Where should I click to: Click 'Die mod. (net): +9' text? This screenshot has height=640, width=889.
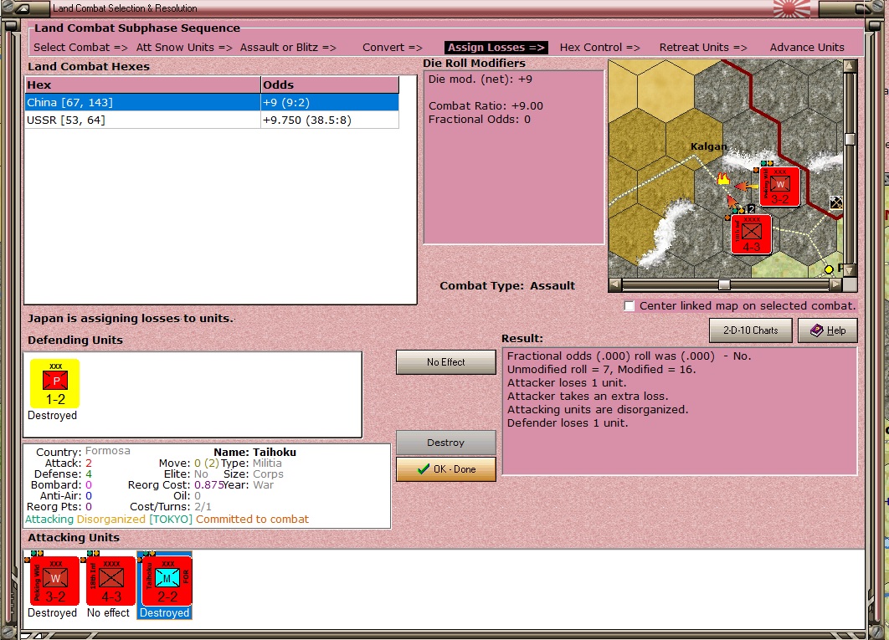[x=480, y=79]
